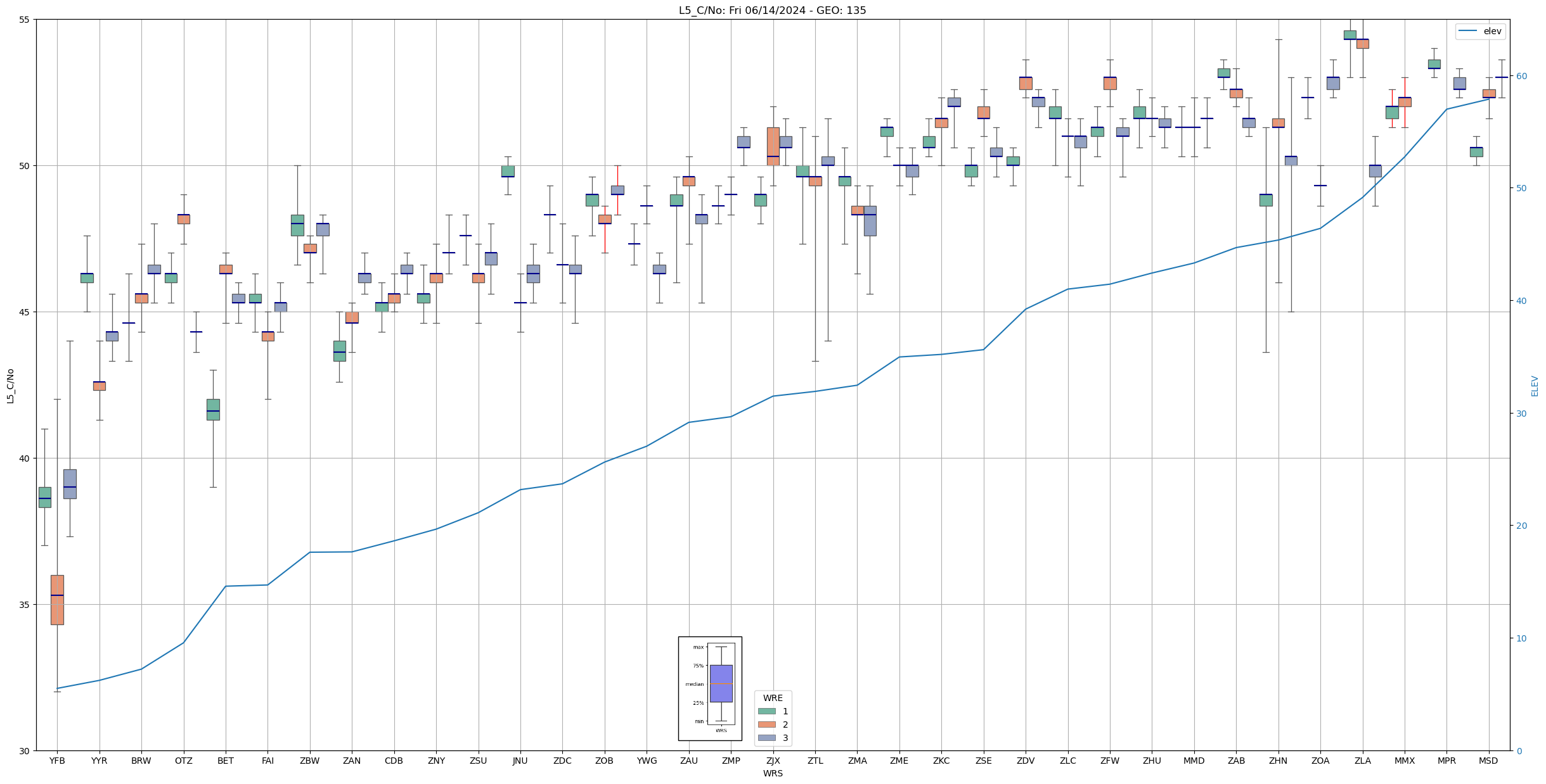Viewport: 1546px width, 784px height.
Task: Click the WRE legend title
Action: coord(772,698)
